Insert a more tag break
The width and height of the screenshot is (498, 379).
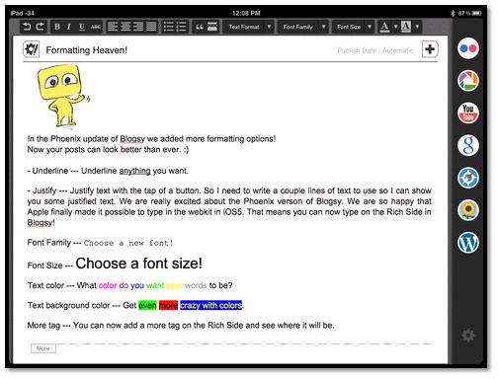click(212, 27)
